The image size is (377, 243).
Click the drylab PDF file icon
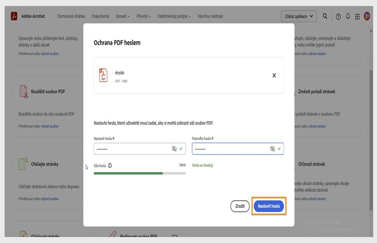click(x=103, y=75)
